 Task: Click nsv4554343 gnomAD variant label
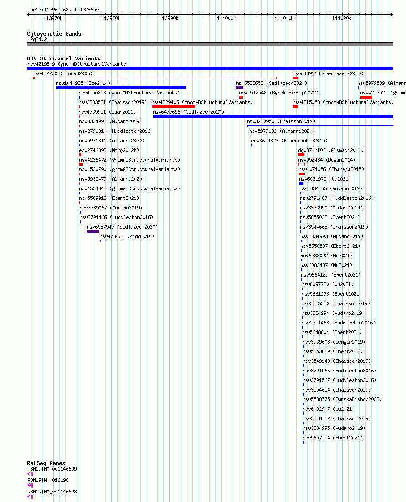coord(130,189)
